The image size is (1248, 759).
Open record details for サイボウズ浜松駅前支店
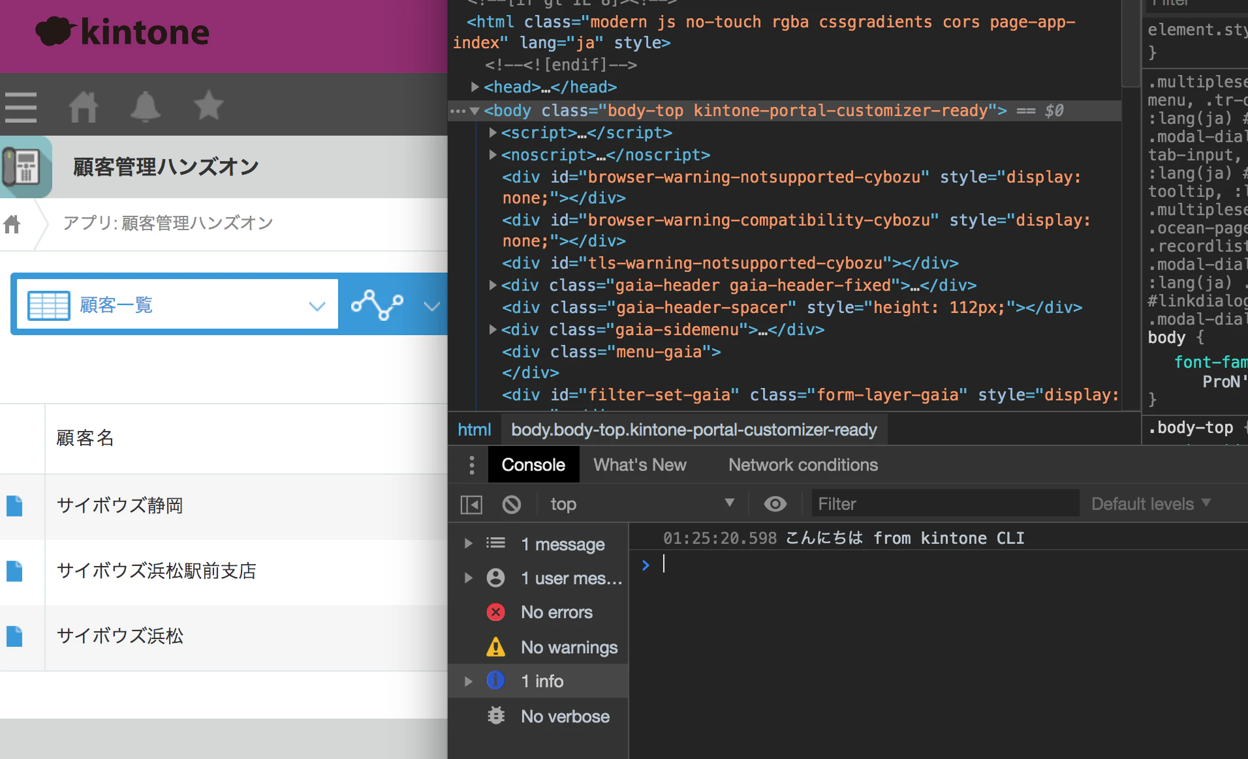[x=14, y=571]
